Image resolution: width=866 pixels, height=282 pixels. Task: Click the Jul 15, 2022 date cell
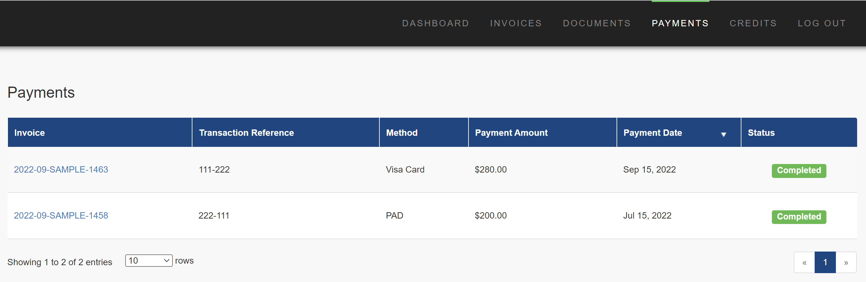pyautogui.click(x=647, y=215)
